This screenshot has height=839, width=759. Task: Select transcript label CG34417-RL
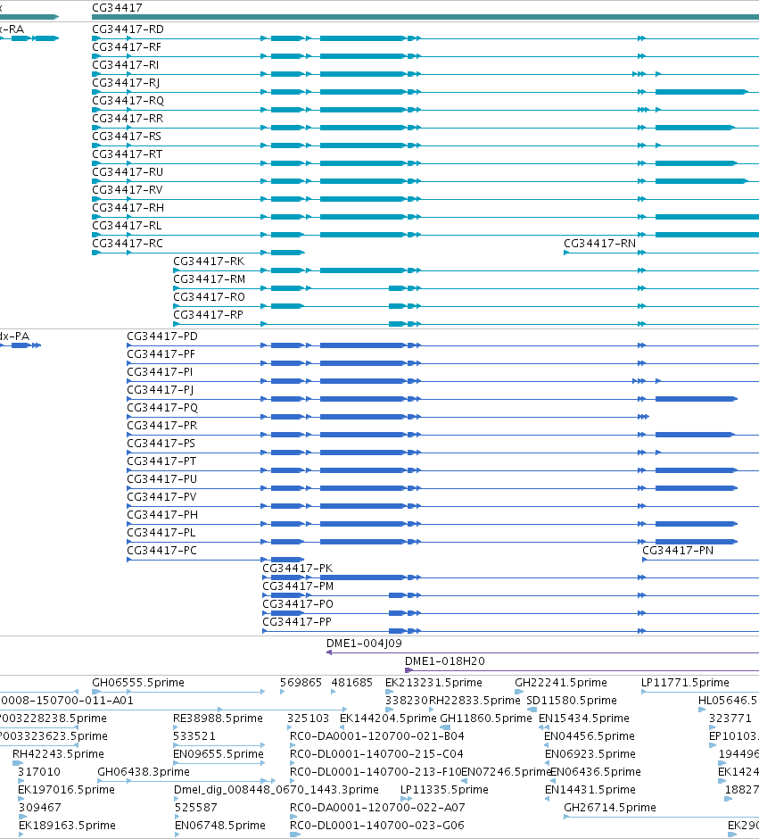point(127,226)
